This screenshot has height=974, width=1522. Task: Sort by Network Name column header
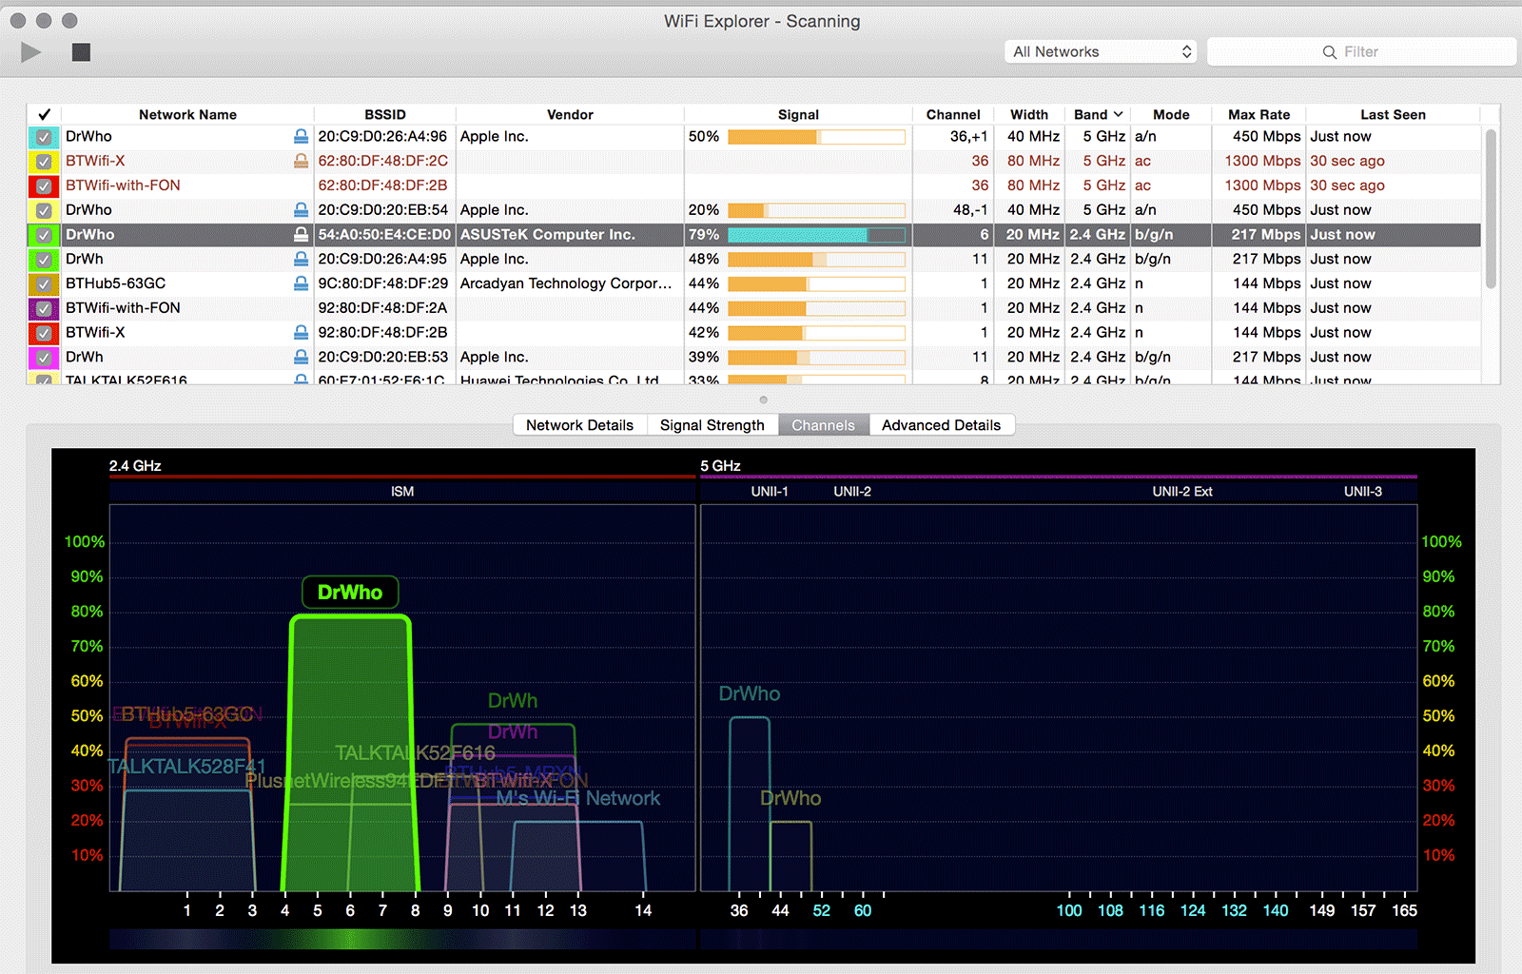[x=187, y=114]
